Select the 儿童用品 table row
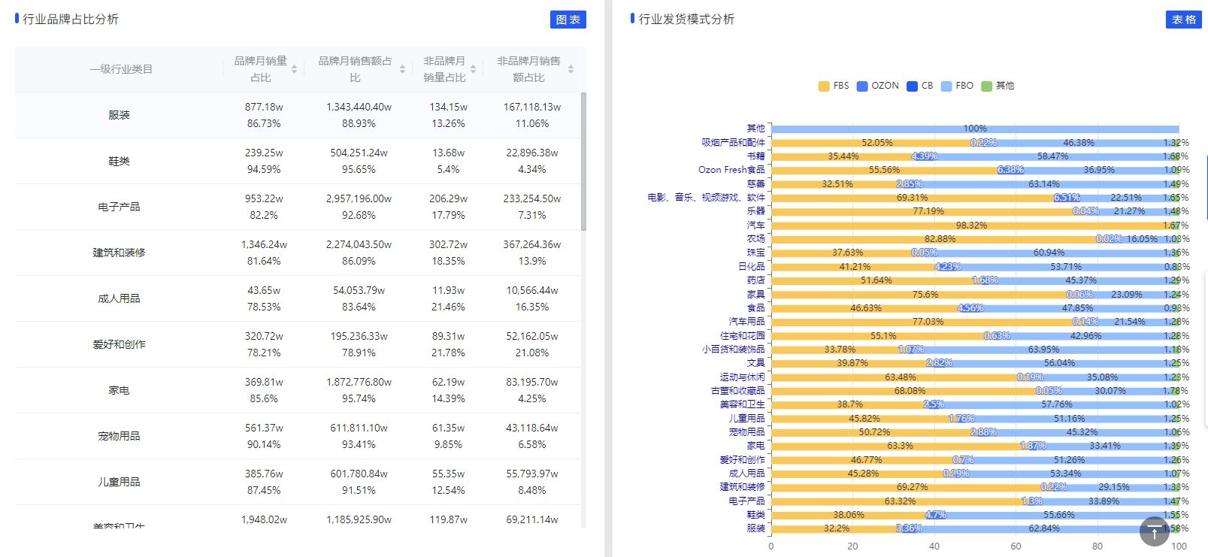This screenshot has width=1208, height=557. (298, 482)
